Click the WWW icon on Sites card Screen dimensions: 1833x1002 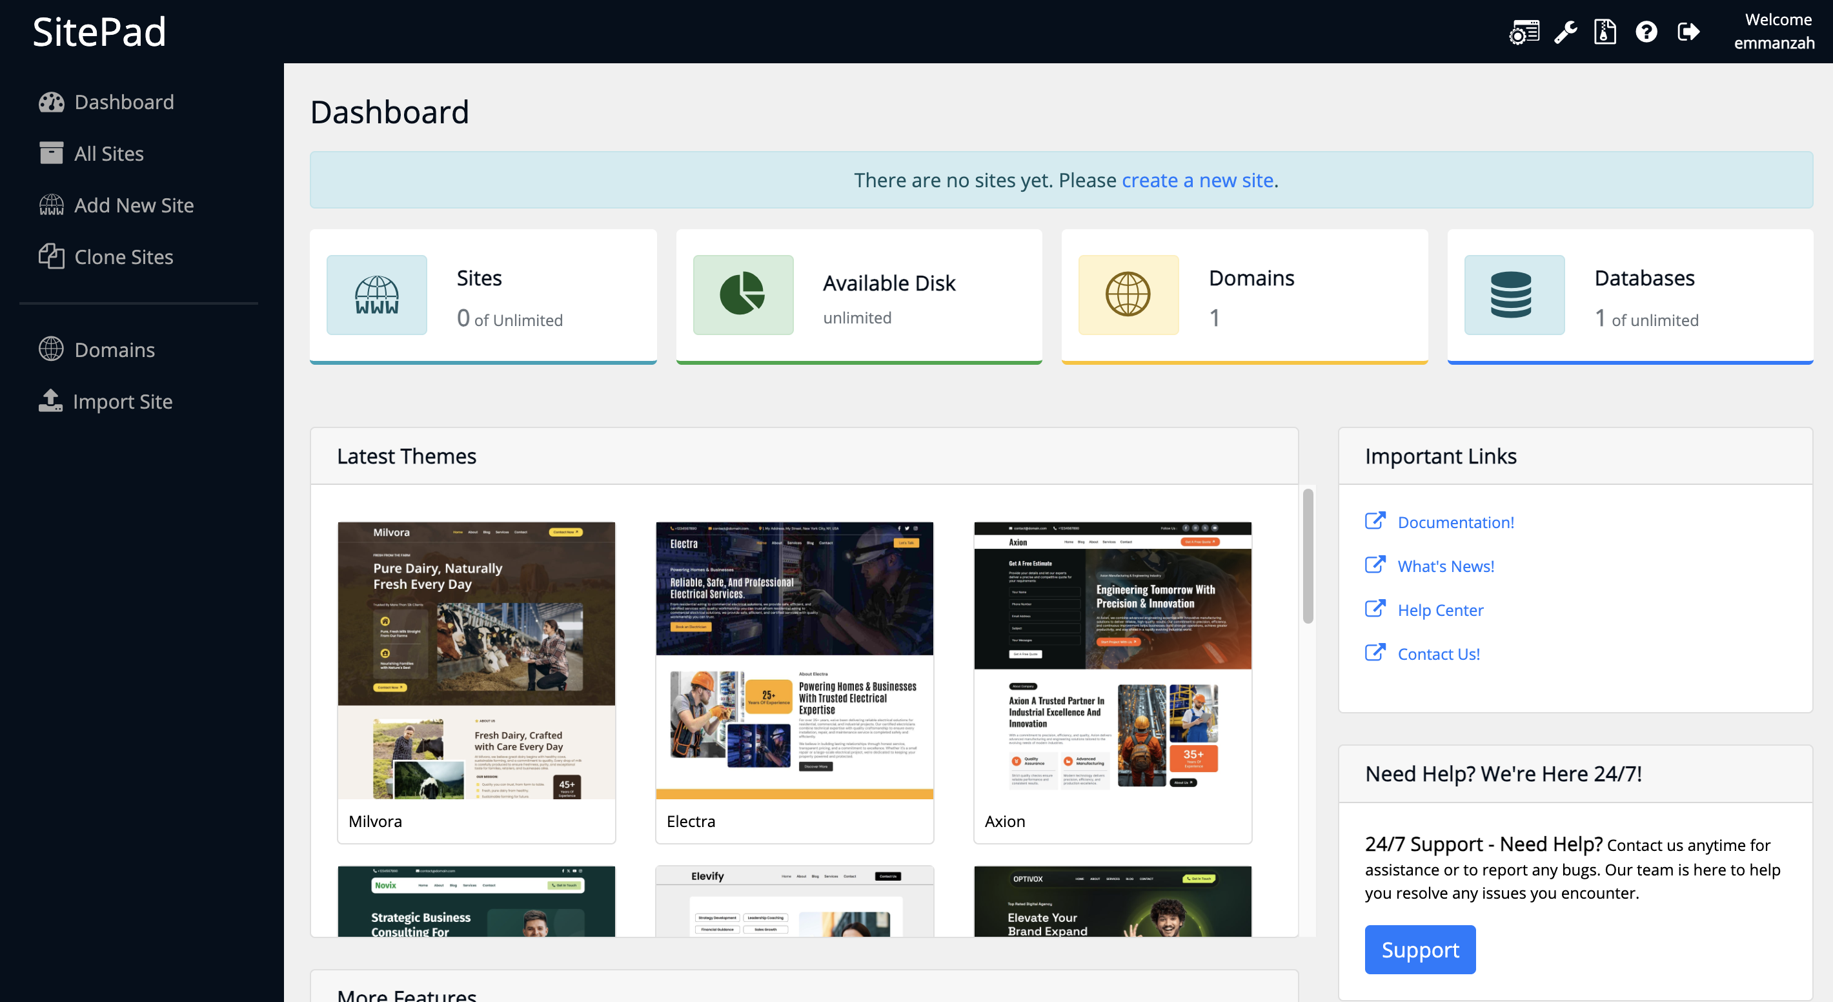(x=376, y=294)
